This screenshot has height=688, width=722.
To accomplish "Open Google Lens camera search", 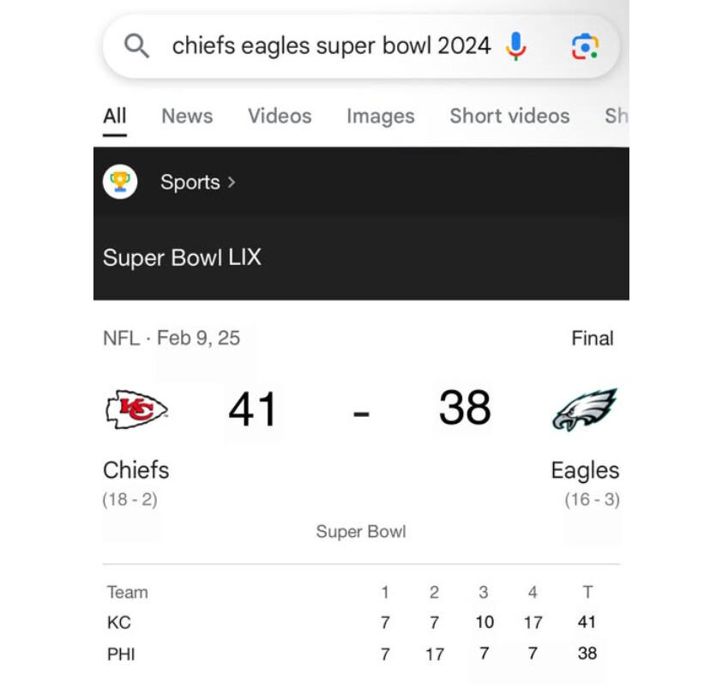I will pyautogui.click(x=585, y=45).
